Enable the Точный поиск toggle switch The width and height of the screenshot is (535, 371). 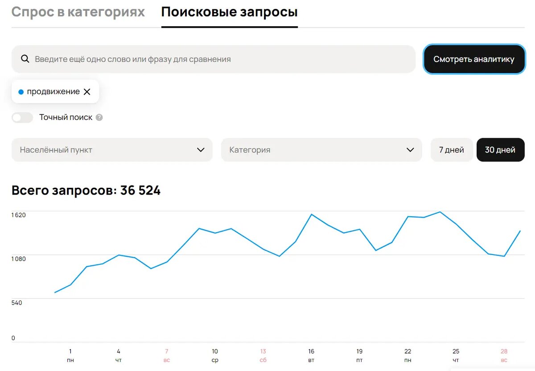pyautogui.click(x=22, y=117)
